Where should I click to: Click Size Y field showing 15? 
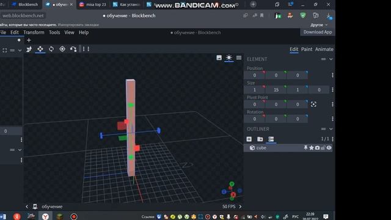tap(276, 90)
